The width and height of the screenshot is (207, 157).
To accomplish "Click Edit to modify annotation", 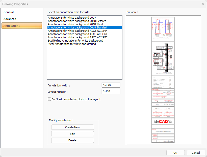I will [x=72, y=134].
